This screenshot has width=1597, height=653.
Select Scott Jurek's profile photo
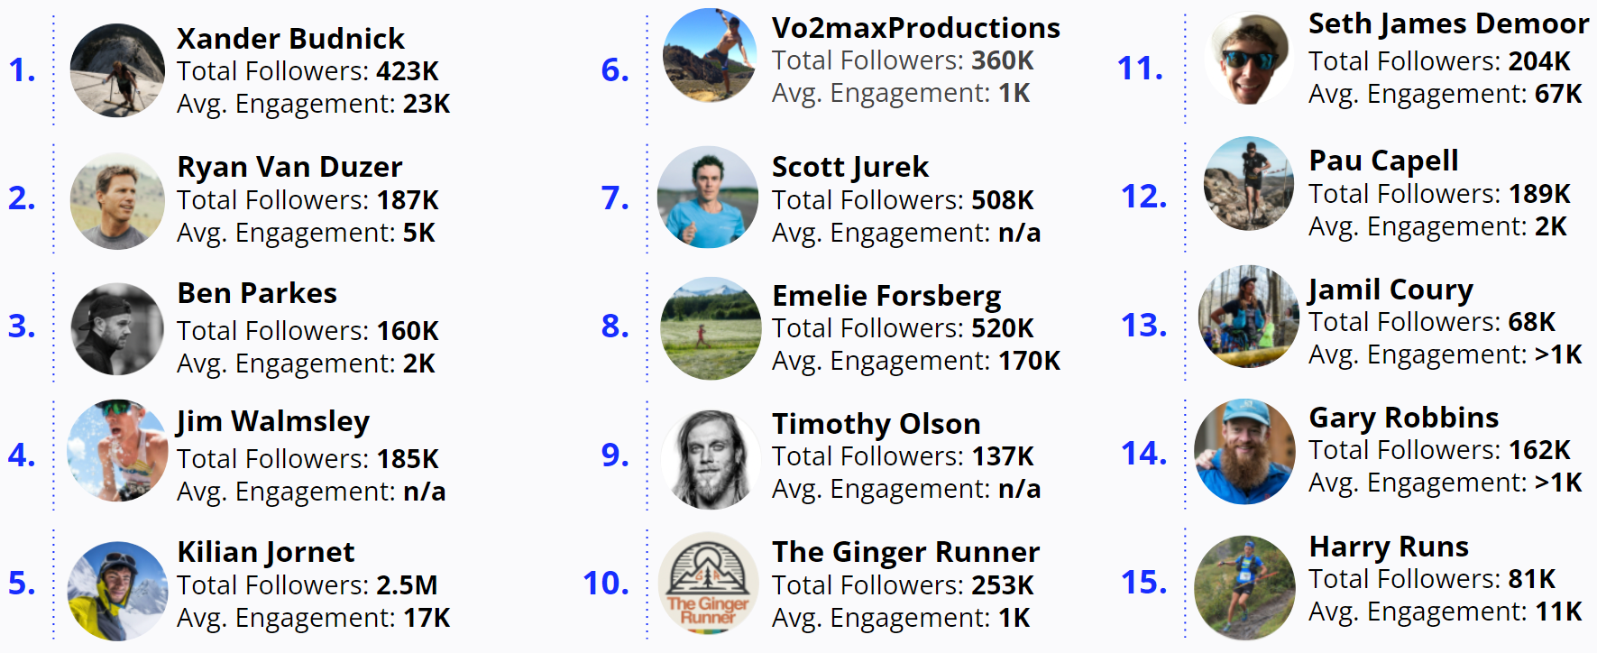708,198
